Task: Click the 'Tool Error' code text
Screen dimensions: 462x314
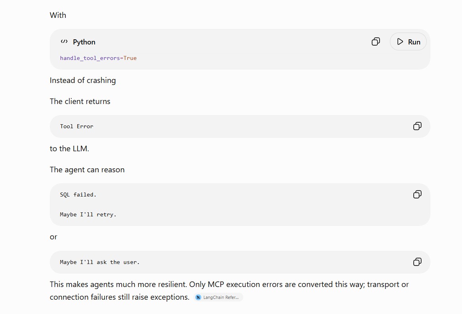Action: [76, 126]
